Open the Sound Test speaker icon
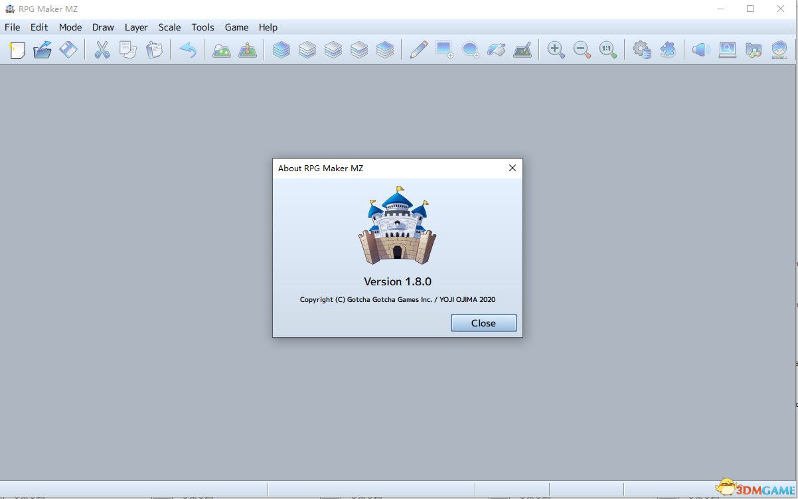Viewport: 798px width, 499px height. click(x=702, y=50)
